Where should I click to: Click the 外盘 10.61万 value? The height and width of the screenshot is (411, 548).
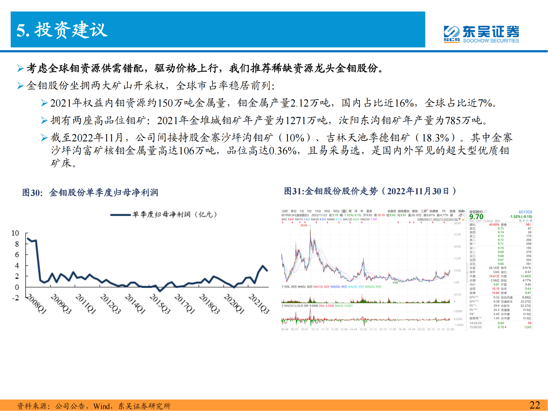point(494,276)
